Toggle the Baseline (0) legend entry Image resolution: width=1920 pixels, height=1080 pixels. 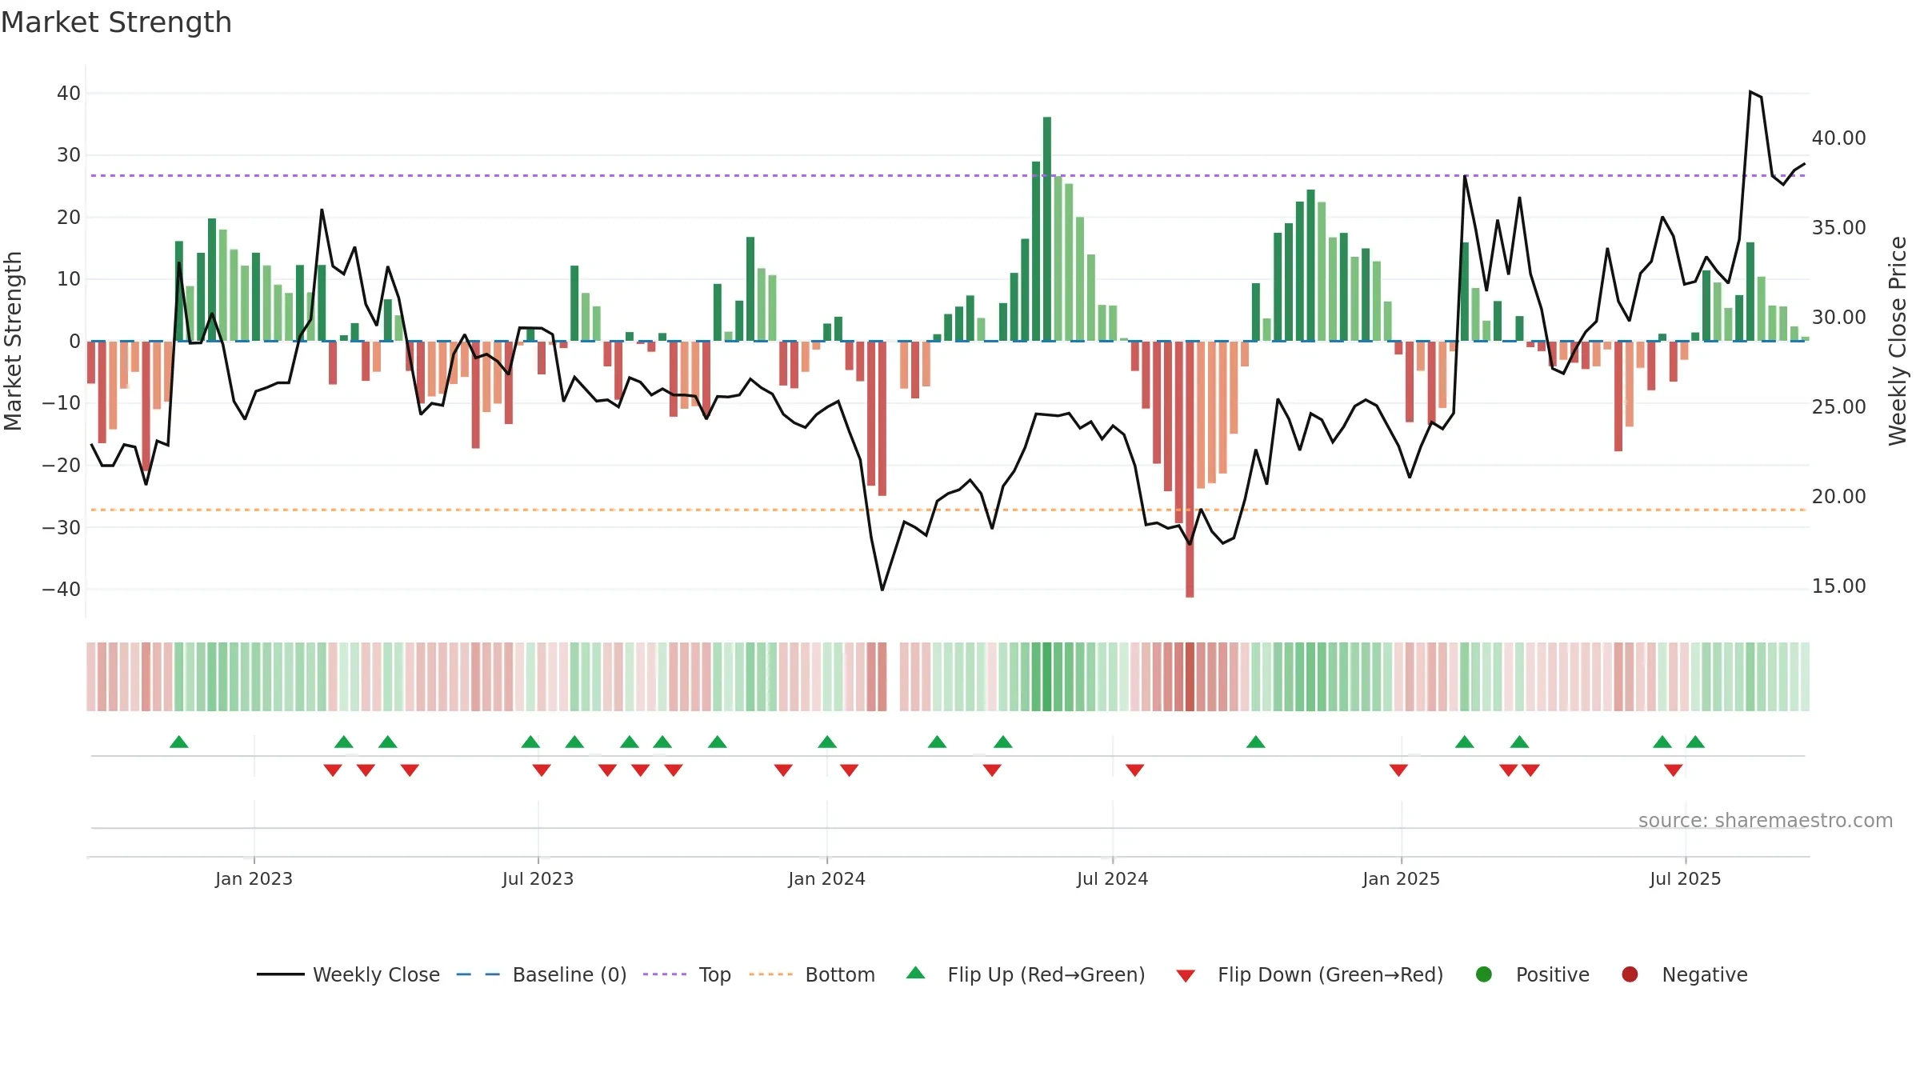click(542, 974)
